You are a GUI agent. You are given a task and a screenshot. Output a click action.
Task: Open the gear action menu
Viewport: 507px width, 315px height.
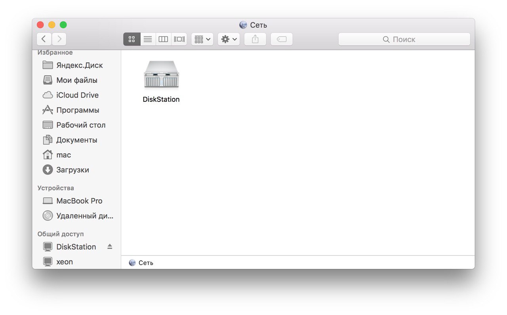coord(229,39)
